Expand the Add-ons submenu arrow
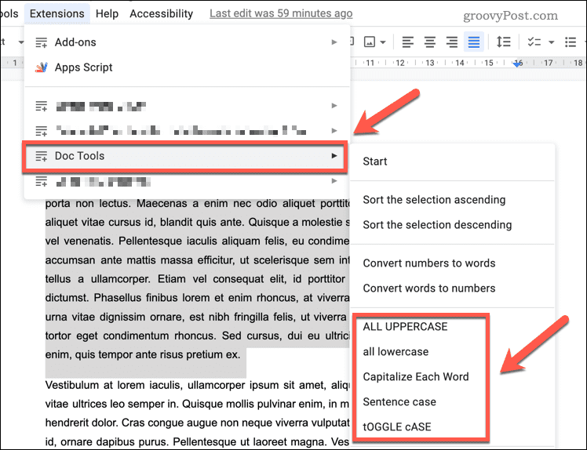The height and width of the screenshot is (450, 587). point(334,42)
